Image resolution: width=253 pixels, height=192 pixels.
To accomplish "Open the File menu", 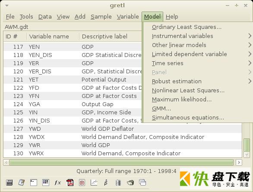I will pos(10,16).
